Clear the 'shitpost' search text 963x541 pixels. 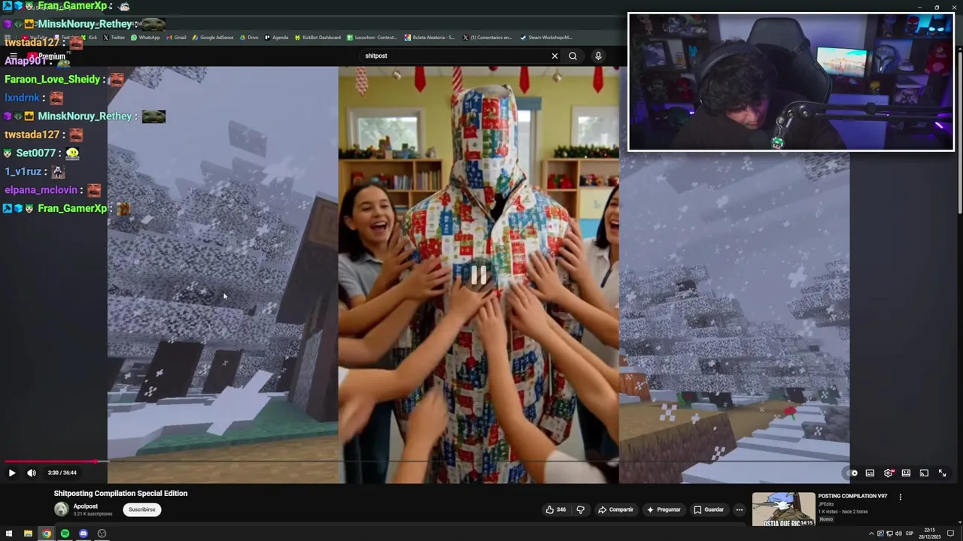point(554,56)
